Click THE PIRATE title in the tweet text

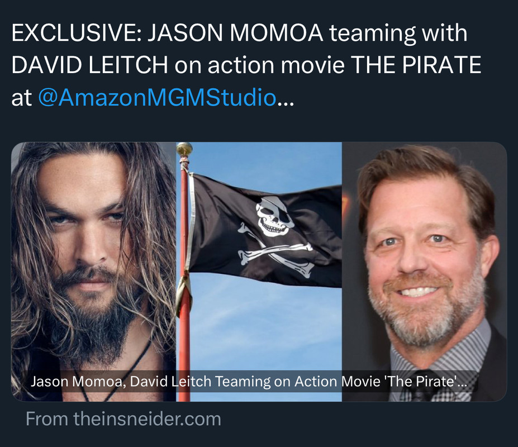[x=416, y=65]
